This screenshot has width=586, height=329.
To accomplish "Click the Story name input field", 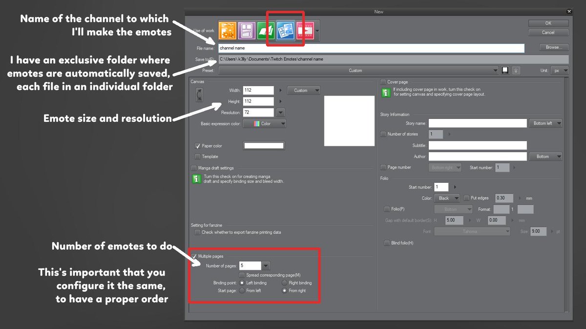I will pyautogui.click(x=478, y=123).
